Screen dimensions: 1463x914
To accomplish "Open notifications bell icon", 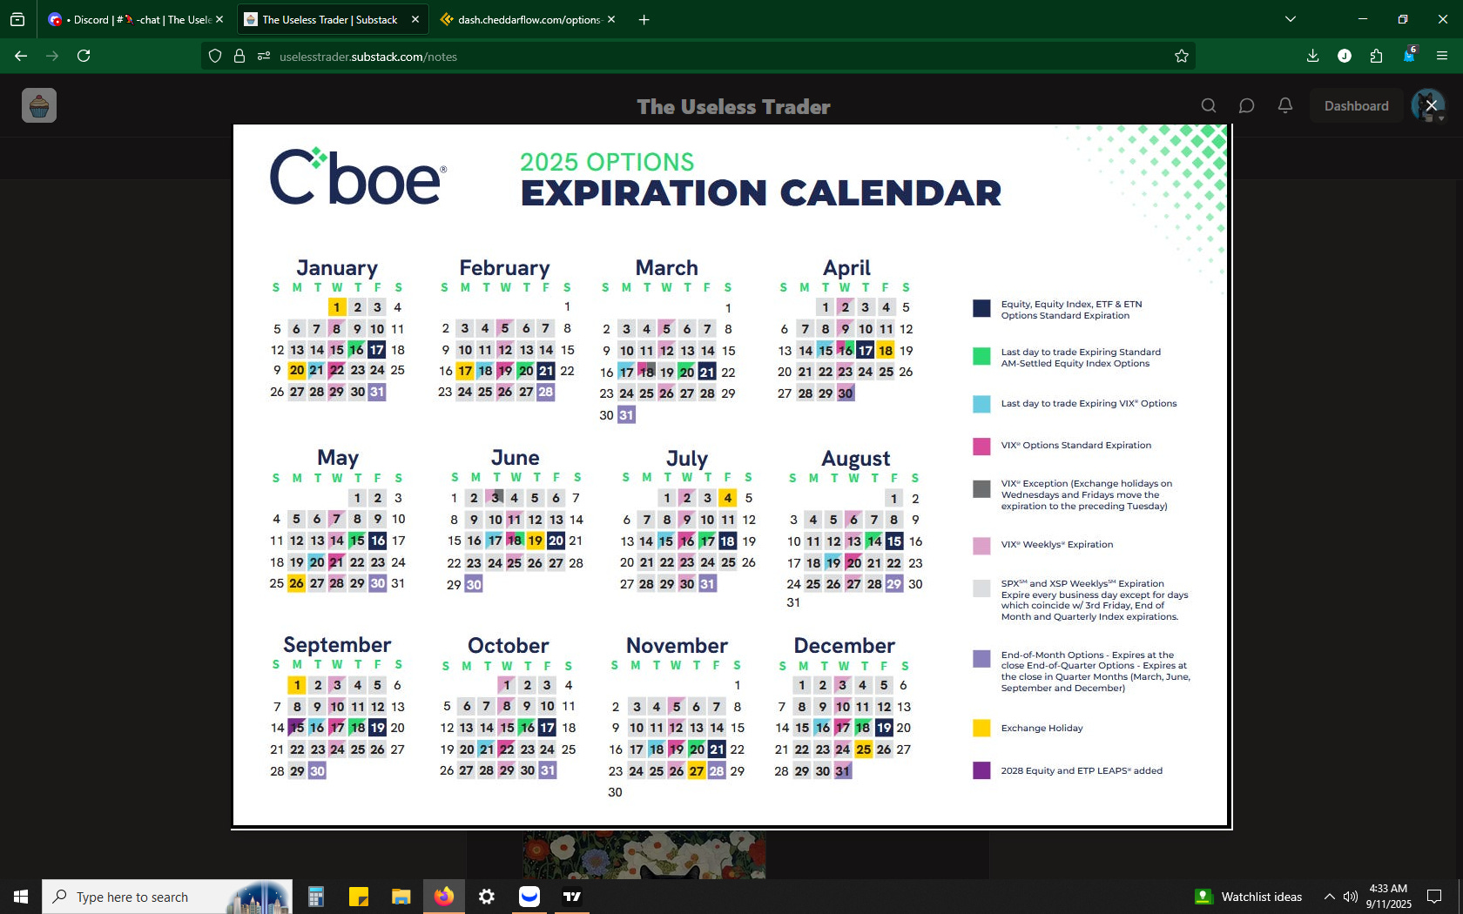I will [x=1284, y=105].
